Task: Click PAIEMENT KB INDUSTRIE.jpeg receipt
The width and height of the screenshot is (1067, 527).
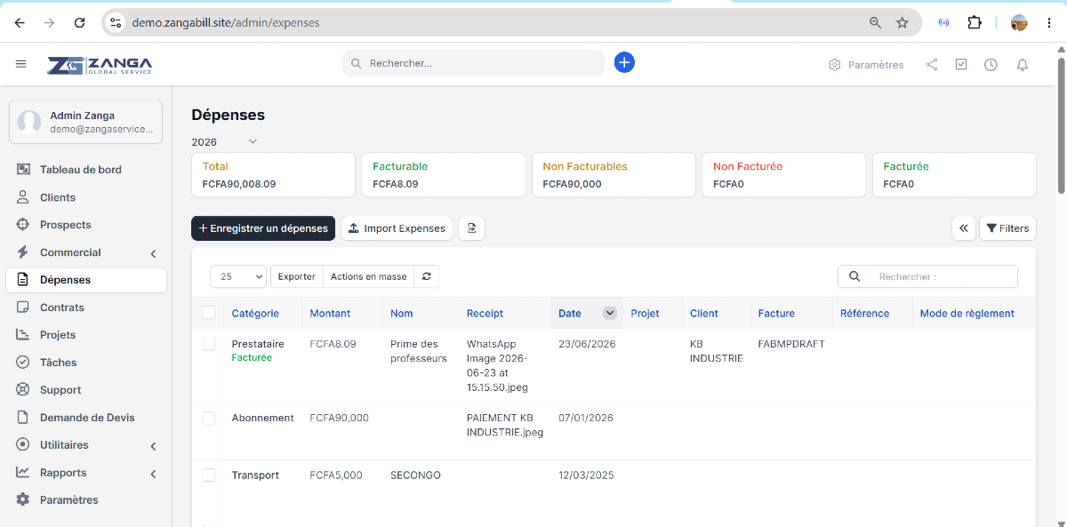Action: click(505, 425)
